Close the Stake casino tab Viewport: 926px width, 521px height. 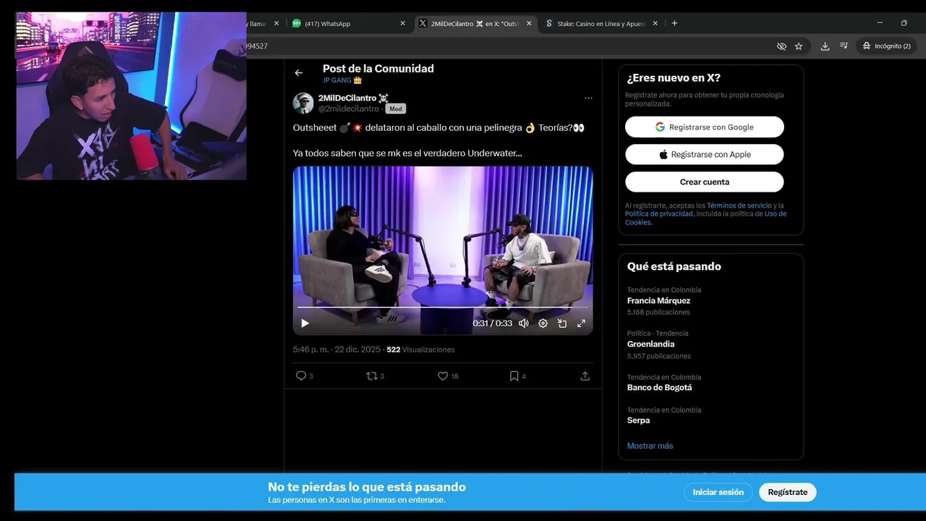tap(655, 23)
